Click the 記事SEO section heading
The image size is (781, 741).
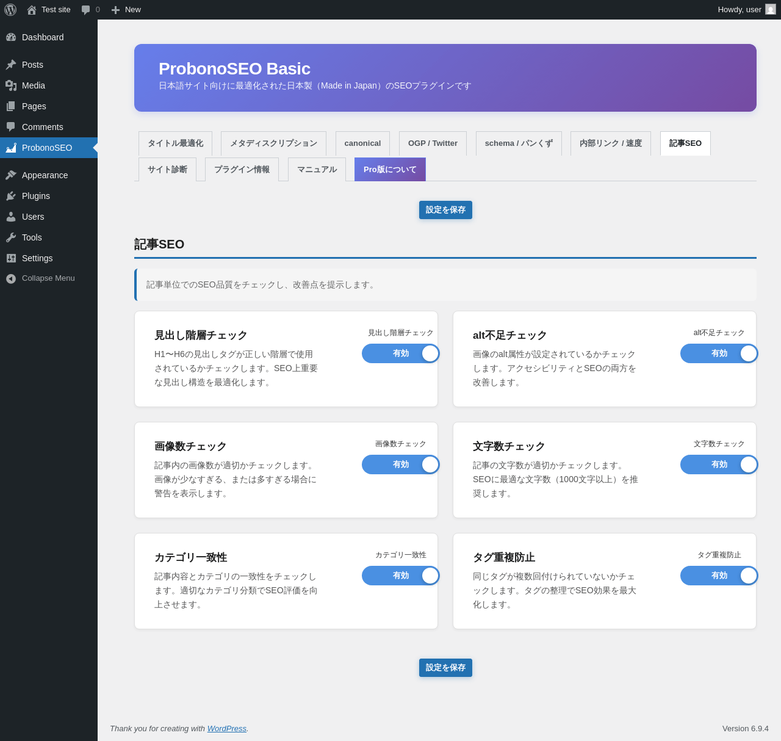[x=159, y=244]
